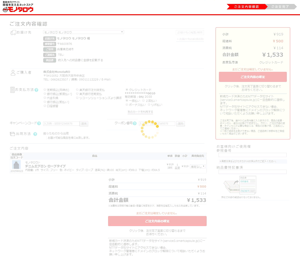300x257 pixels.
Task: Click the MonotaRO logo in header
Action: (x=18, y=7)
